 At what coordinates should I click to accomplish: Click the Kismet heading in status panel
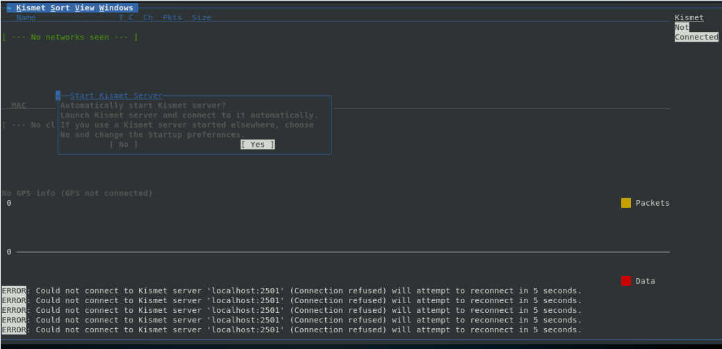click(689, 17)
